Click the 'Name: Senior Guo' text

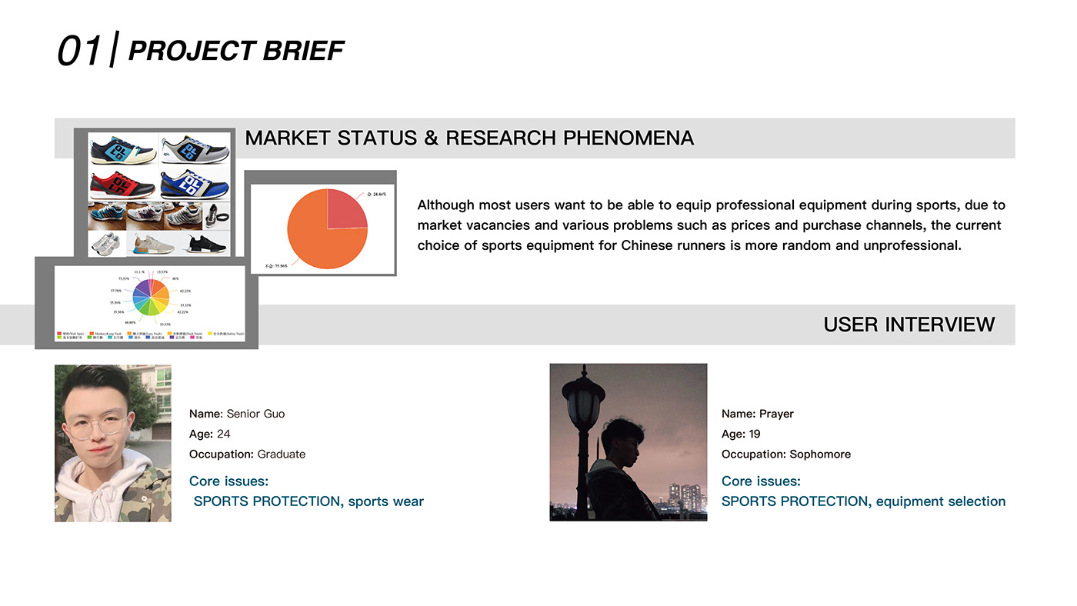click(237, 414)
